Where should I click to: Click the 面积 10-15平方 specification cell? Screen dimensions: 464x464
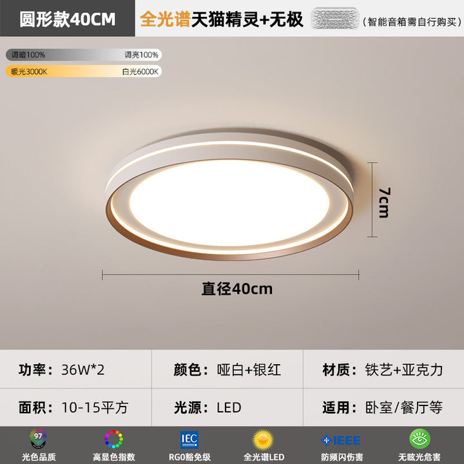coord(76,407)
